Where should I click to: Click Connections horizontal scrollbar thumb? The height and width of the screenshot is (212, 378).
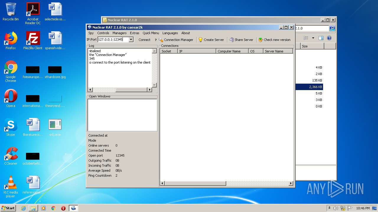195,183
